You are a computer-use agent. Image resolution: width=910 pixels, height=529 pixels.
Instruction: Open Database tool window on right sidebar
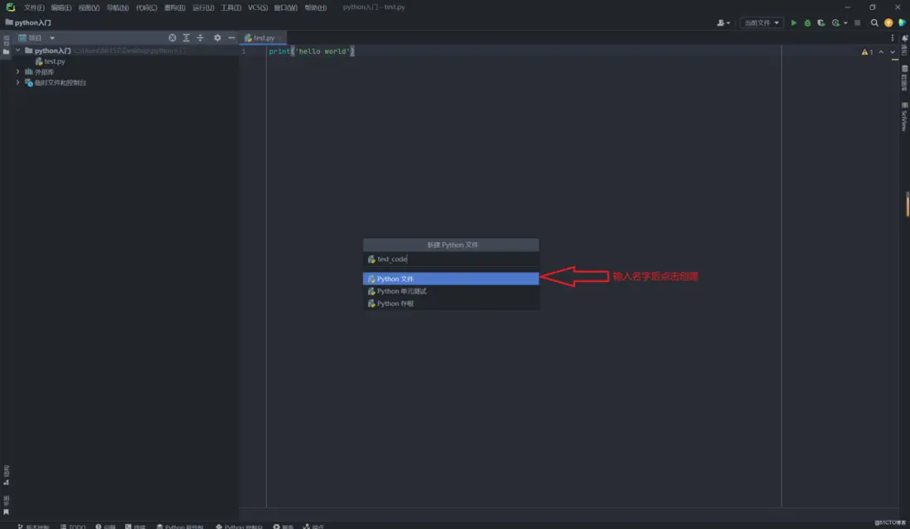[904, 77]
